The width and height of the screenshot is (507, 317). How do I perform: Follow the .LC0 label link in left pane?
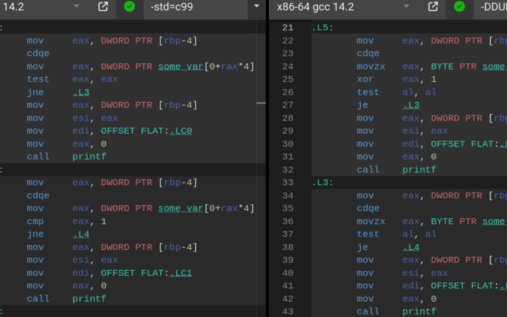click(181, 131)
